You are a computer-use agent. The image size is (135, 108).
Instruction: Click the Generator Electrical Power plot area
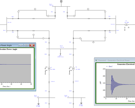[120, 83]
